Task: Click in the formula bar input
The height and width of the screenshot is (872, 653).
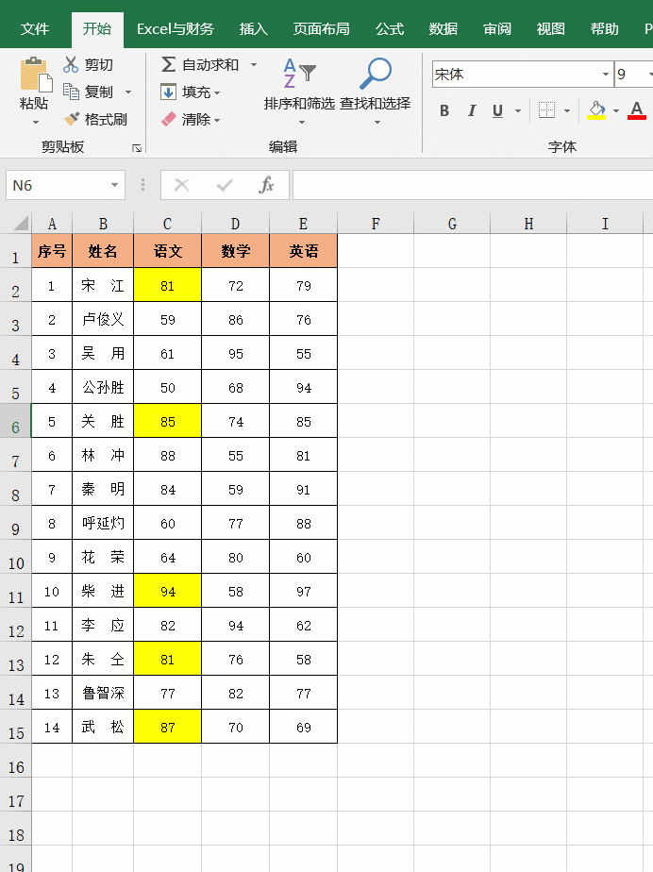Action: point(473,185)
